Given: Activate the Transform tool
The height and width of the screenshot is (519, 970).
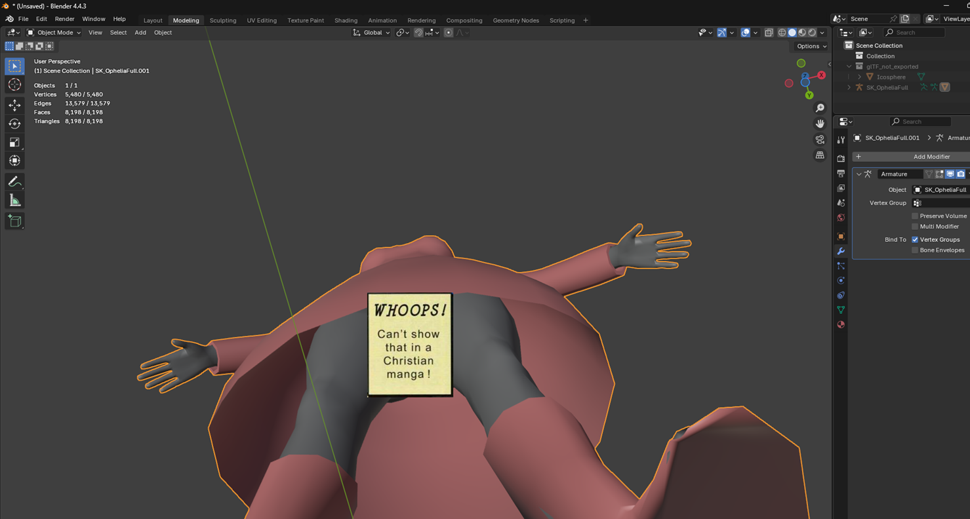Looking at the screenshot, I should point(14,161).
